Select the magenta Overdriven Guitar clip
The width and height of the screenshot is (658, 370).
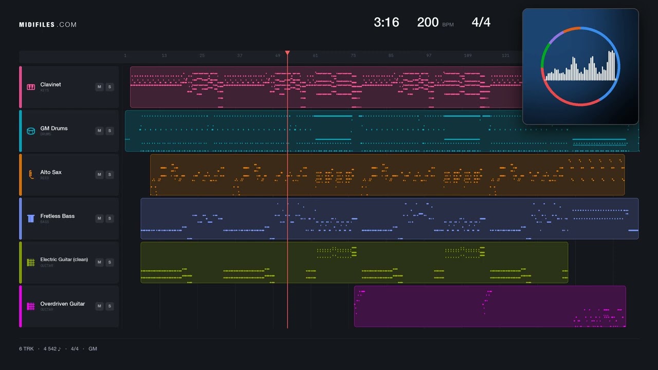[490, 306]
